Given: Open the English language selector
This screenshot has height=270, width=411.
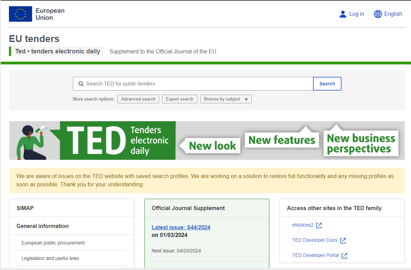Looking at the screenshot, I should (388, 14).
